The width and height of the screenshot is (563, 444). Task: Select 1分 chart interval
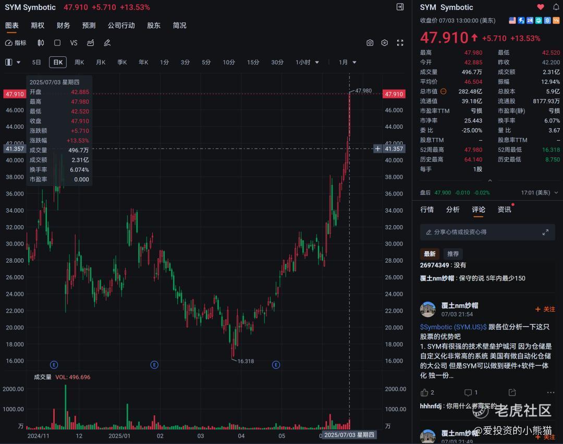pyautogui.click(x=164, y=62)
